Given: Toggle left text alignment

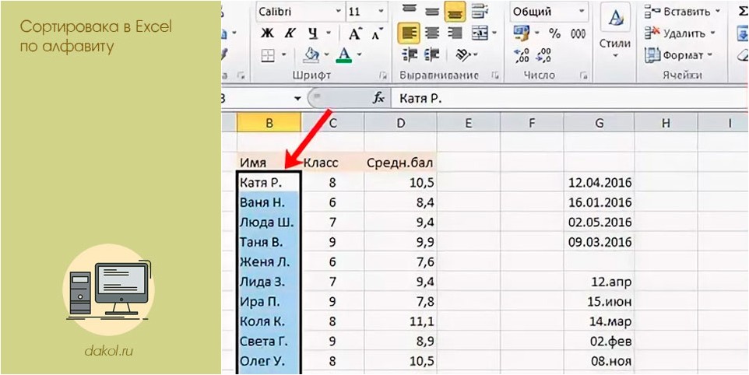Looking at the screenshot, I should [x=409, y=33].
